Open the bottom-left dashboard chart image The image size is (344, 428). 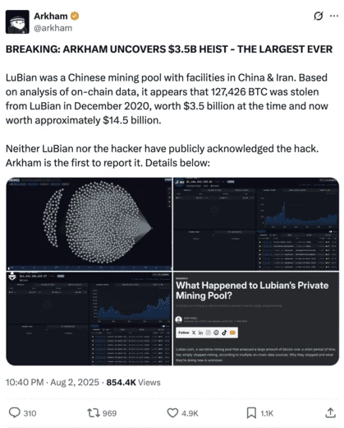(89, 319)
